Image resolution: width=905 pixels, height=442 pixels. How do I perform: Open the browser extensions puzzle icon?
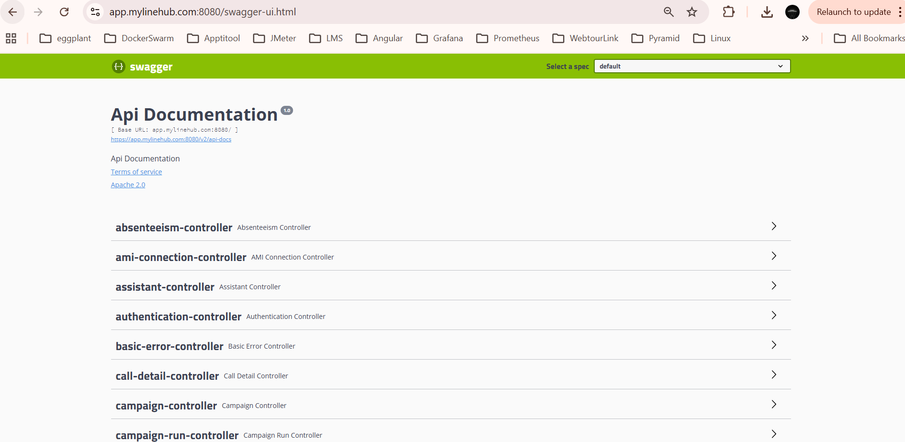(729, 12)
